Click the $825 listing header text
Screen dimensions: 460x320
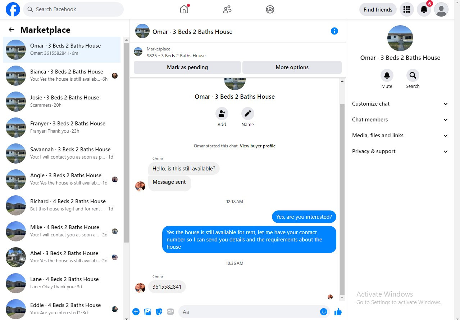coord(176,56)
